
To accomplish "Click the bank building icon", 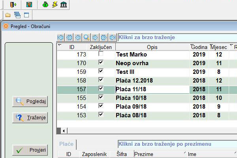I will (63, 5).
